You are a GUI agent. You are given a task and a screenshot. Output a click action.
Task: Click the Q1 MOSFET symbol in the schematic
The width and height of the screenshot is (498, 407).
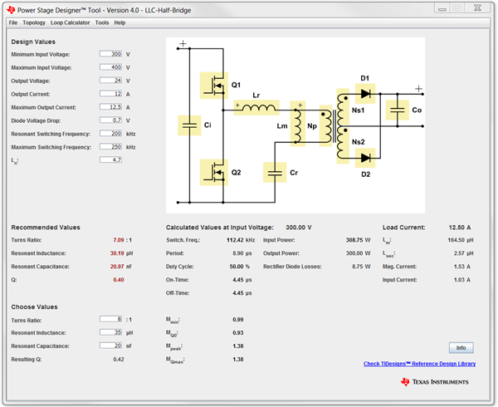pyautogui.click(x=214, y=86)
